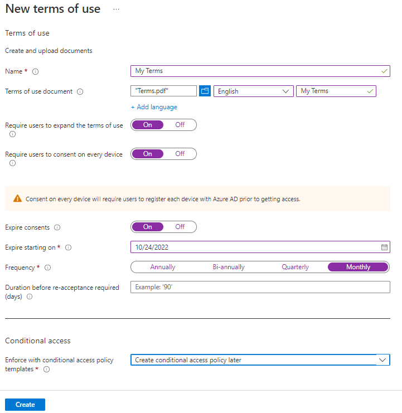Screen dimensions: 402x413
Task: Open the calendar picker icon for expire date
Action: tap(384, 247)
